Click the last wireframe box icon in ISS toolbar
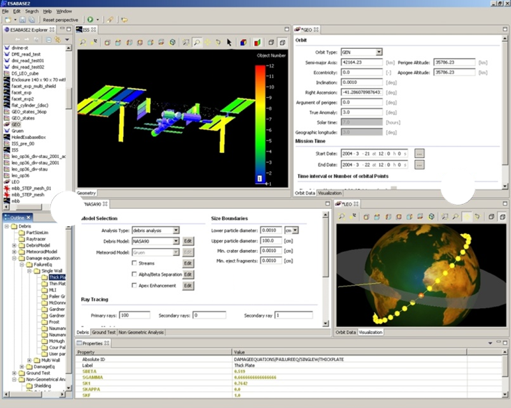This screenshot has width=511, height=408. click(x=282, y=43)
